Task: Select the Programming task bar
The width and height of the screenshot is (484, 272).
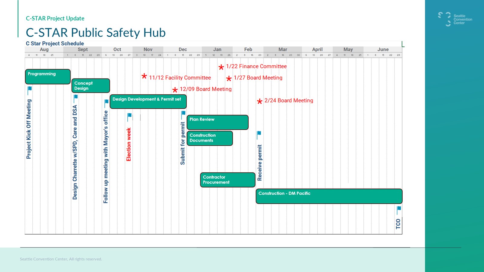Action: pos(48,77)
